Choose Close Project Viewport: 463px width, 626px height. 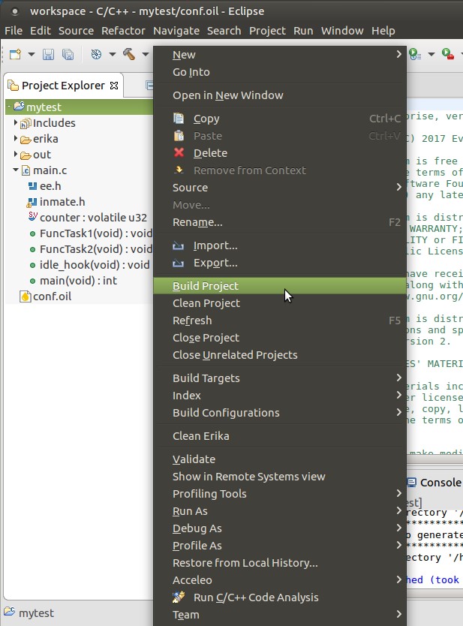280,338
